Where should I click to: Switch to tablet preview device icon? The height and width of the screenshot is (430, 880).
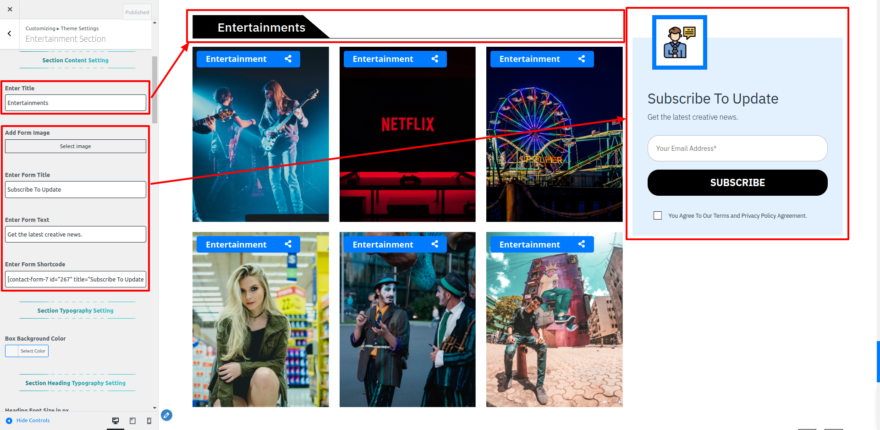pyautogui.click(x=132, y=420)
